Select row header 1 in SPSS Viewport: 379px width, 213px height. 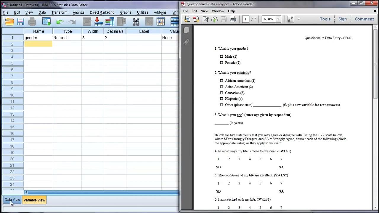click(12, 38)
